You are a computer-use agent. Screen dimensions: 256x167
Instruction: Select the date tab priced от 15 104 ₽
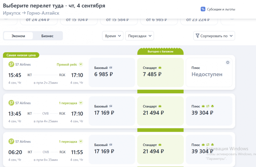click(77, 20)
